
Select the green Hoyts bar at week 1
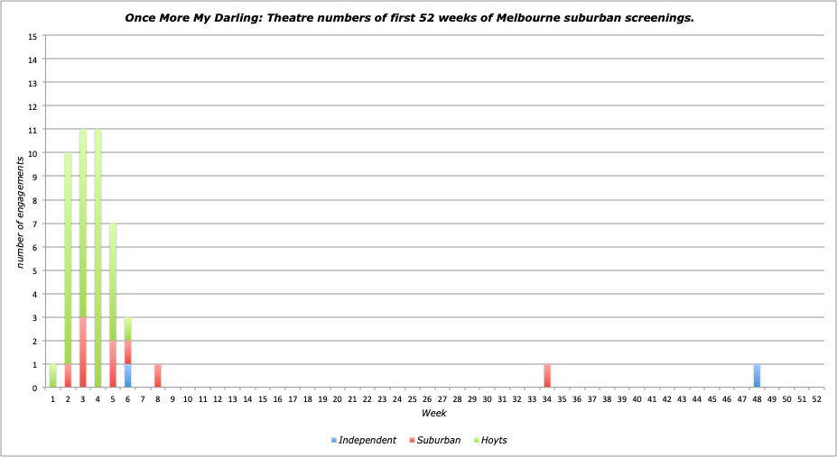pos(53,376)
